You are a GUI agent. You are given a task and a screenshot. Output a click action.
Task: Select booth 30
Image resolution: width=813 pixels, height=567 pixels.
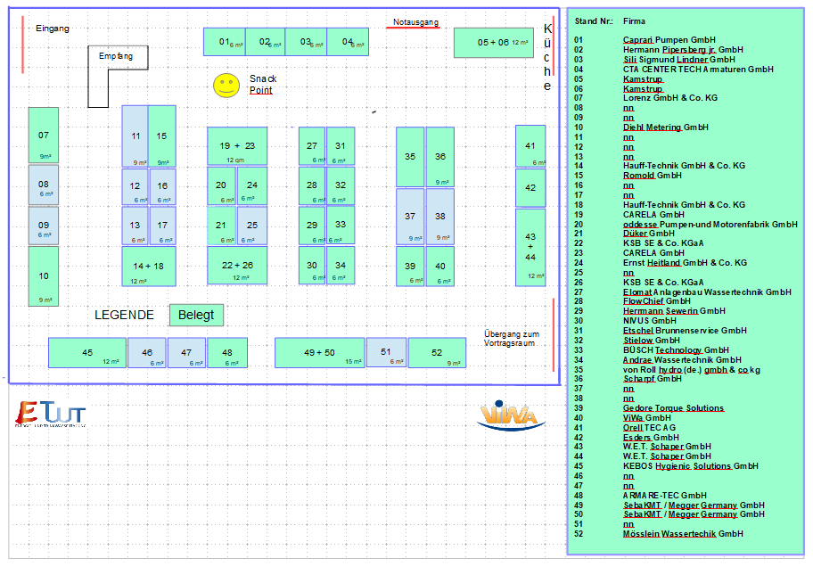tap(312, 265)
